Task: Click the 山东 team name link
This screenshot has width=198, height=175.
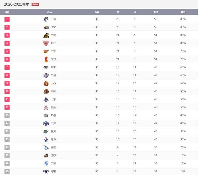Action: tap(53, 99)
